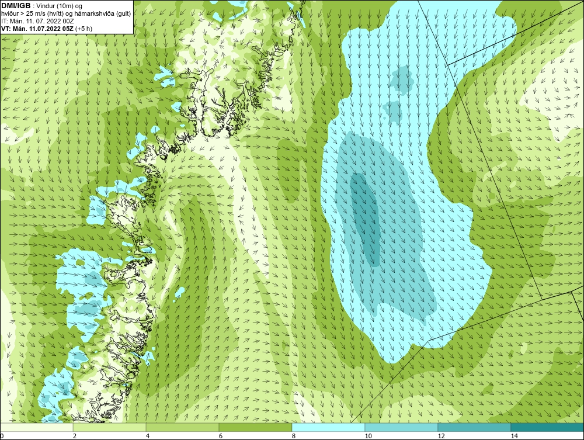Click the scale label '4'
The image size is (584, 440).
click(x=148, y=436)
